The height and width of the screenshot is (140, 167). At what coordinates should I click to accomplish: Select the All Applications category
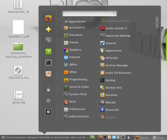pyautogui.click(x=75, y=22)
